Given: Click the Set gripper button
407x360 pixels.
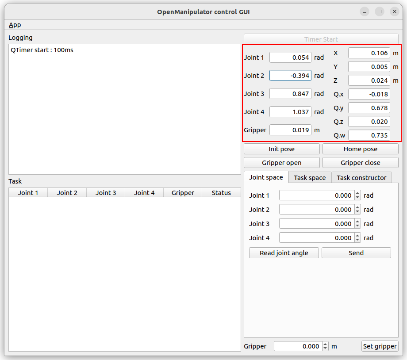Looking at the screenshot, I should (380, 346).
